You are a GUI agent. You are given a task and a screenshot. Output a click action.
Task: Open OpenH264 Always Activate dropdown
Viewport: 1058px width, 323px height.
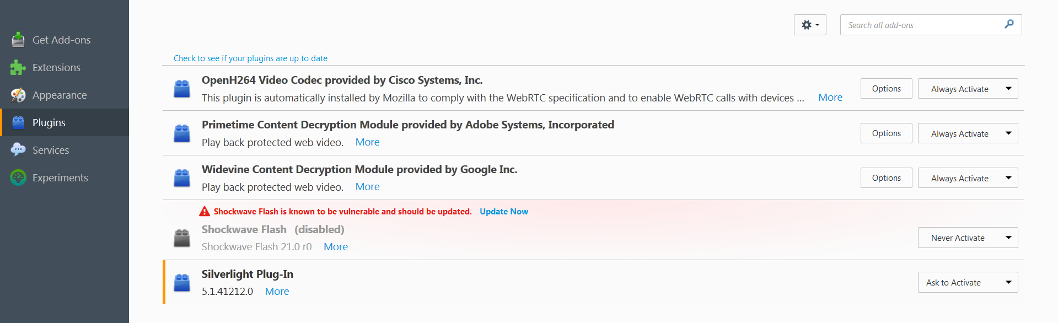point(968,89)
